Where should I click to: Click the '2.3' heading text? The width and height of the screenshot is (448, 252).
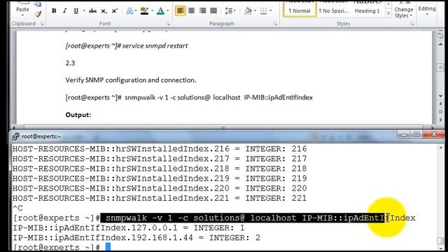[70, 63]
